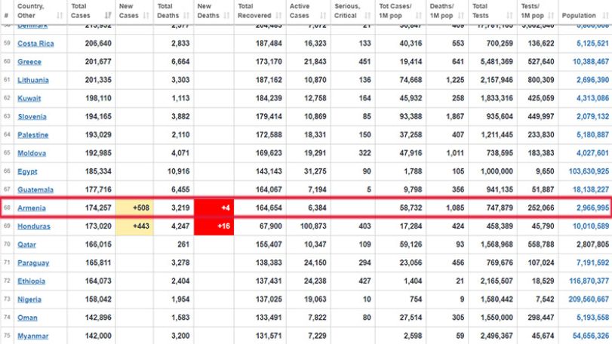This screenshot has height=344, width=612.
Task: Sort by Total Cases column icon
Action: 108,16
